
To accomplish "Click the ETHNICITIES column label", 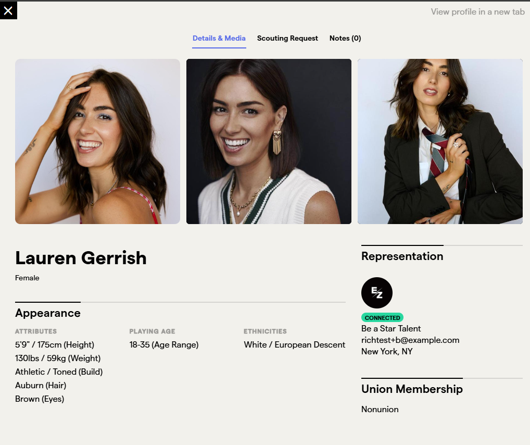I will (x=265, y=331).
